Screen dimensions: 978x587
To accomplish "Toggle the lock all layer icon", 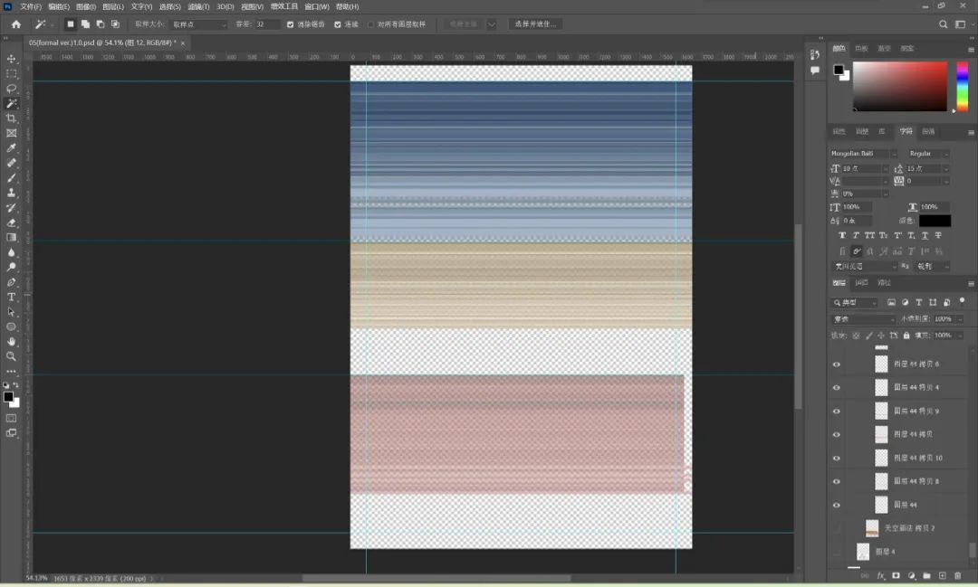I will [x=906, y=336].
